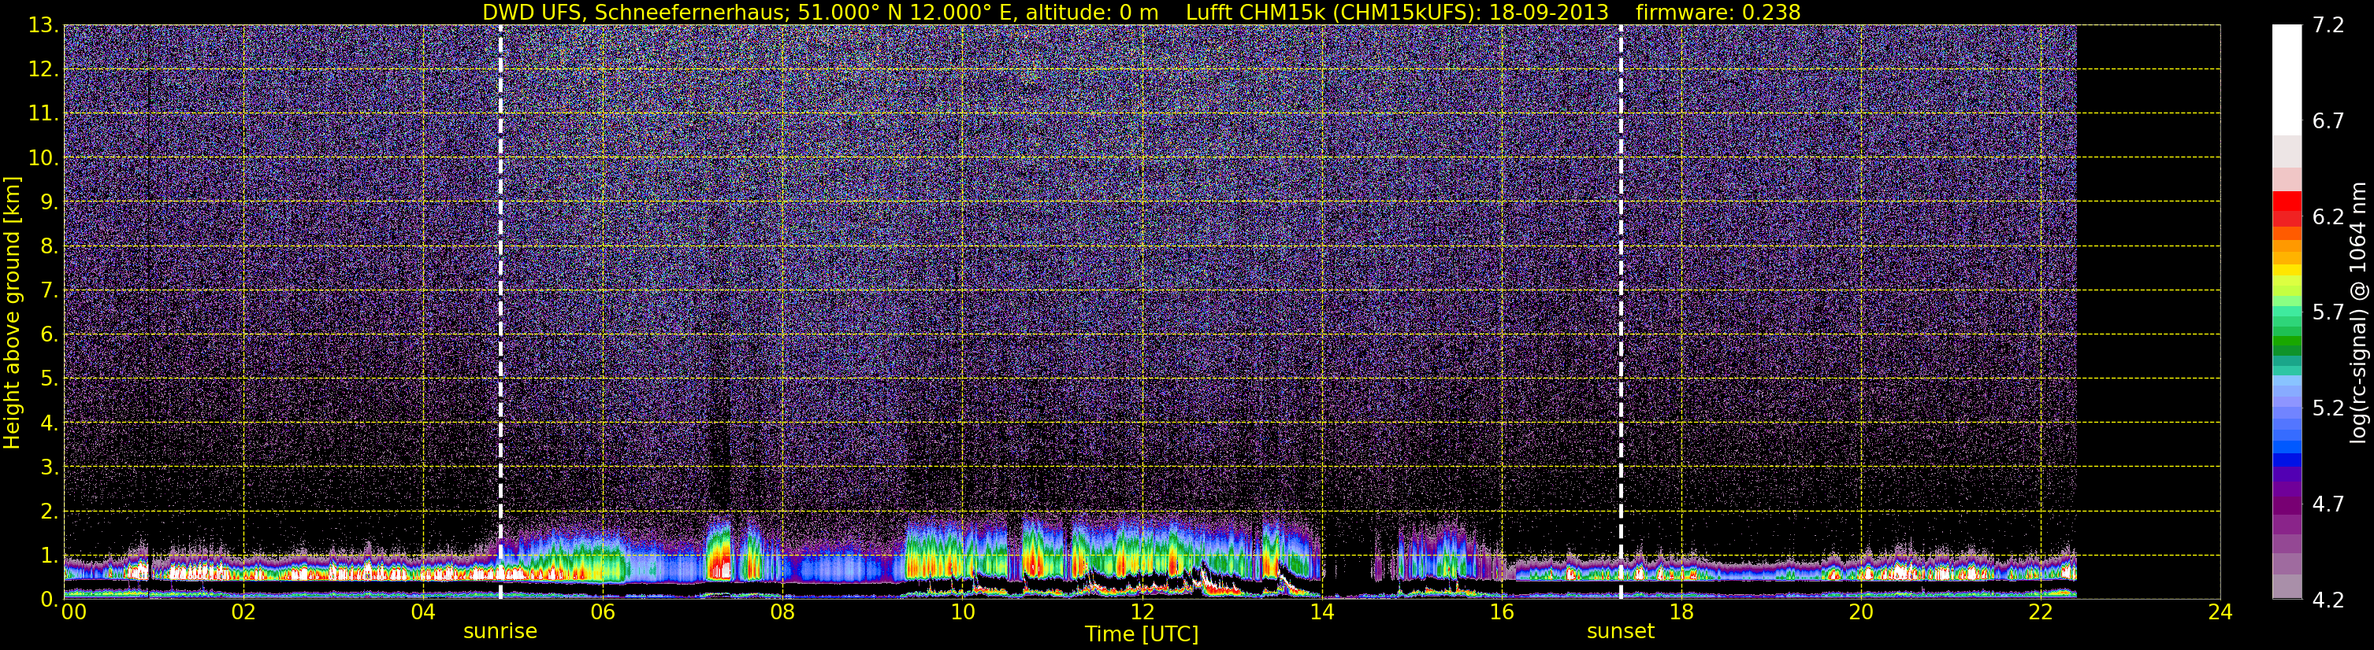The height and width of the screenshot is (650, 2374).
Task: Click the colorbar value label 4.7
Action: tap(2328, 504)
